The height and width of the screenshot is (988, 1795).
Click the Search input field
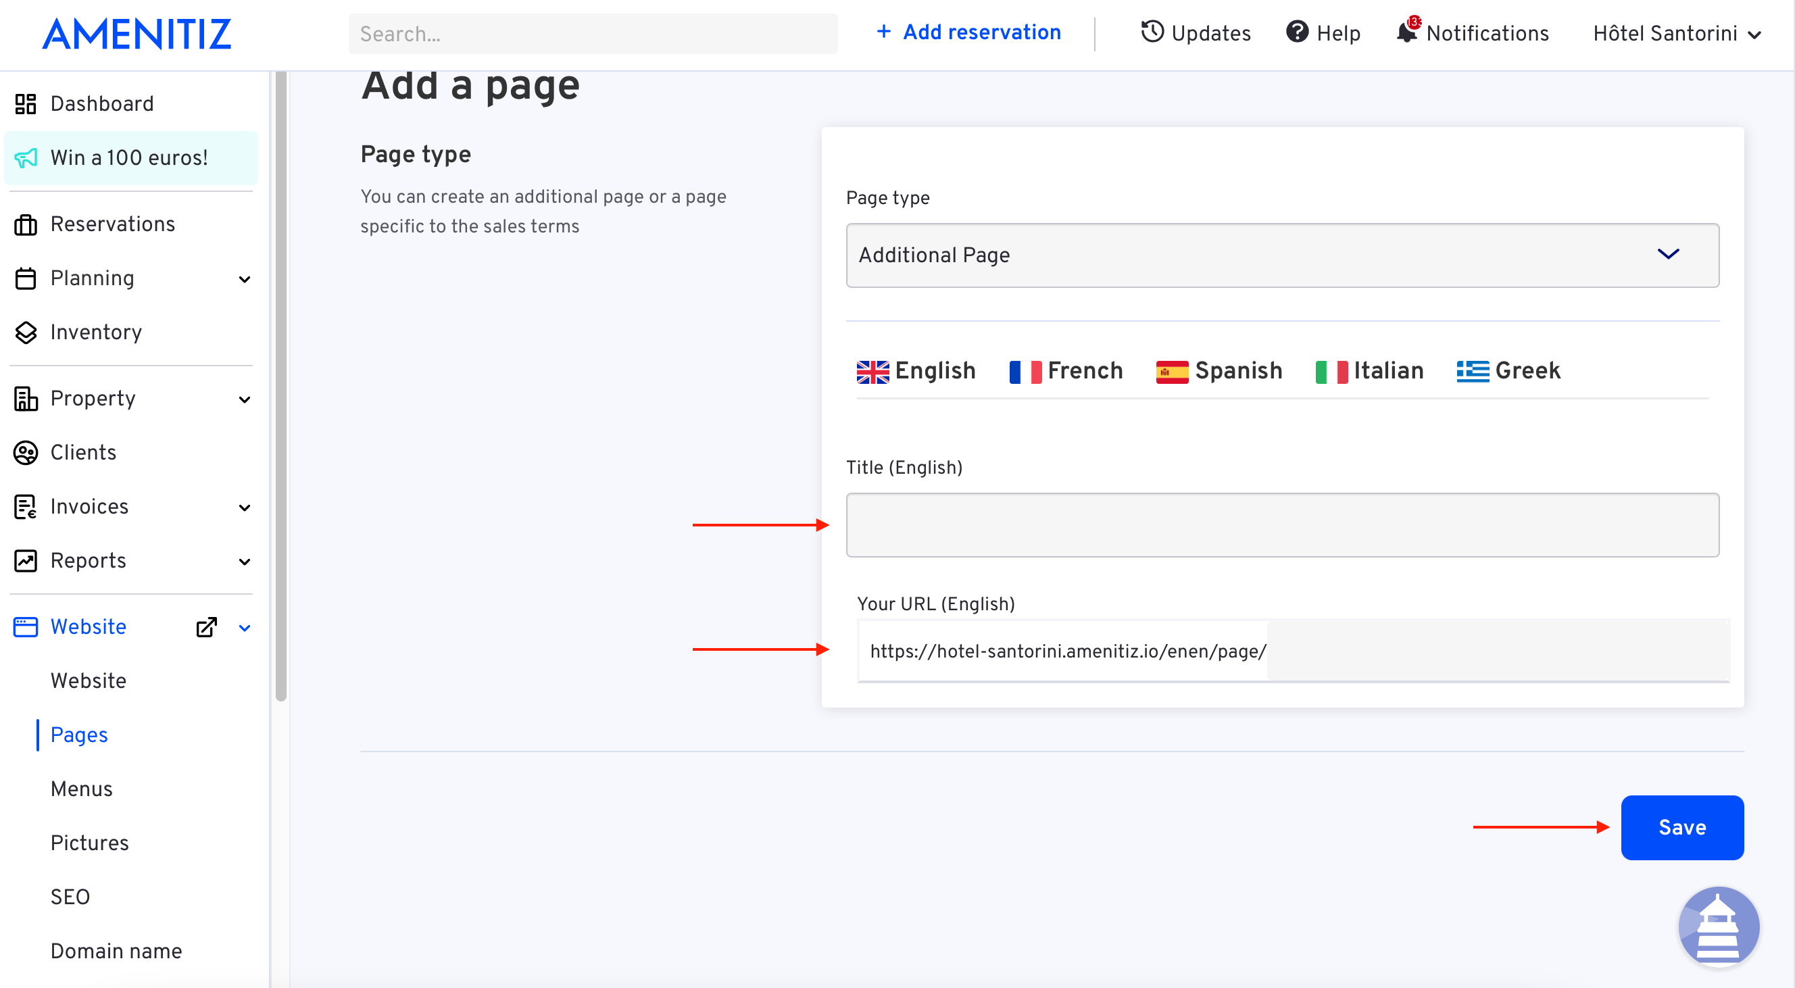592,33
